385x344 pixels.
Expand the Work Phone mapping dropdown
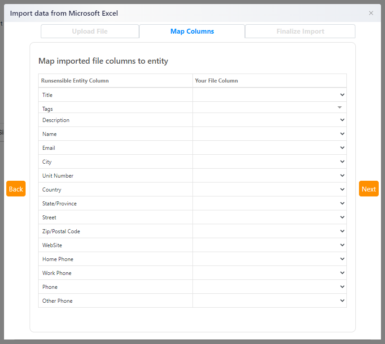(x=270, y=273)
